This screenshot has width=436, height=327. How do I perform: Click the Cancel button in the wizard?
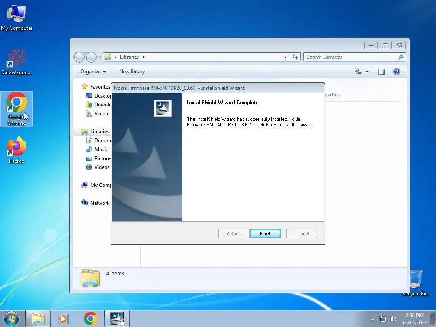[x=301, y=234]
